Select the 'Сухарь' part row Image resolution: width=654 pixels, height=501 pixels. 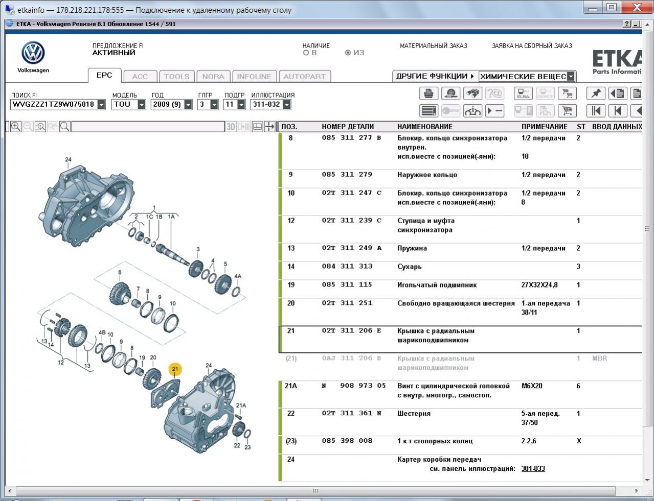point(460,271)
